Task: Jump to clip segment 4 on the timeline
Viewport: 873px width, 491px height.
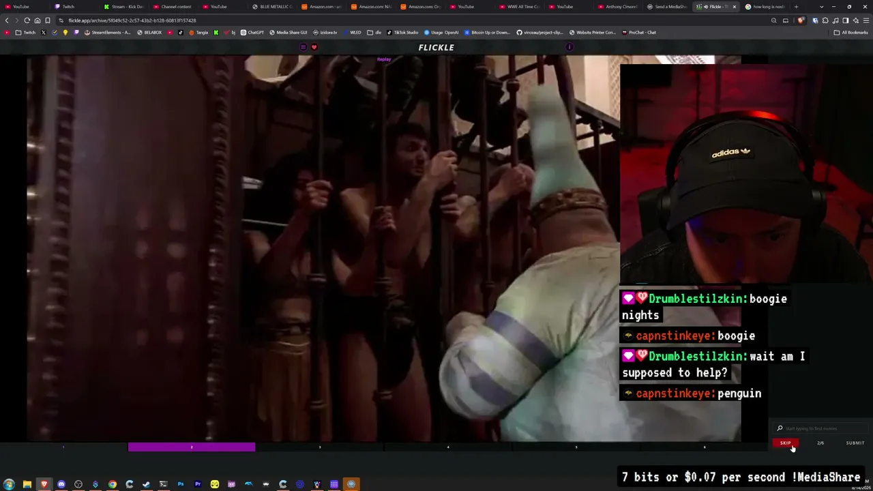Action: point(448,447)
